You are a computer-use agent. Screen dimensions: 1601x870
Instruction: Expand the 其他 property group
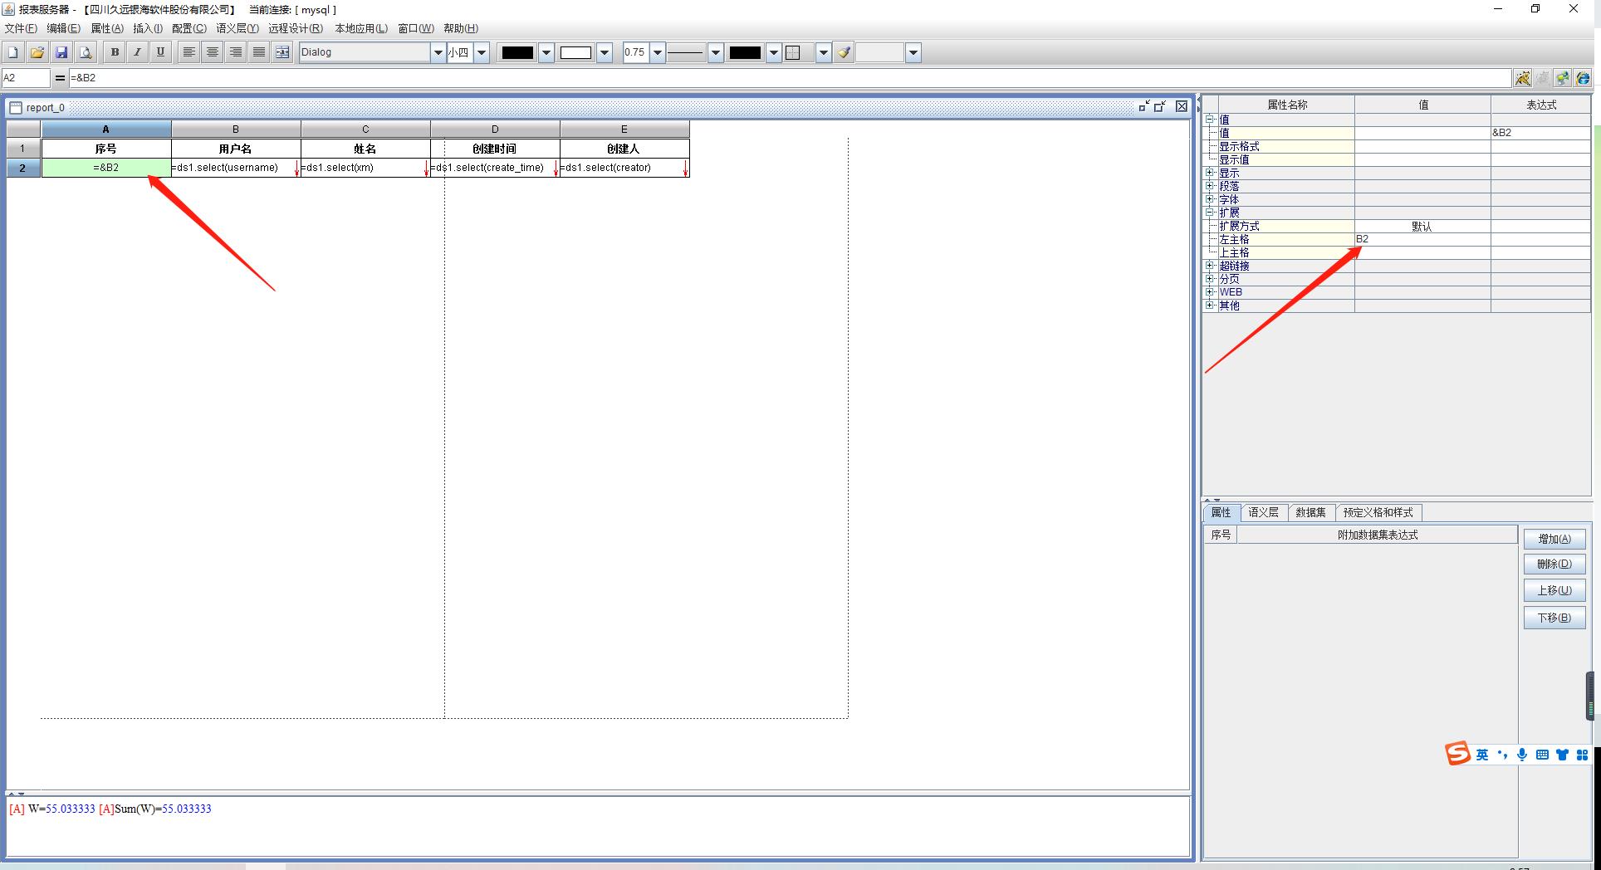tap(1210, 305)
